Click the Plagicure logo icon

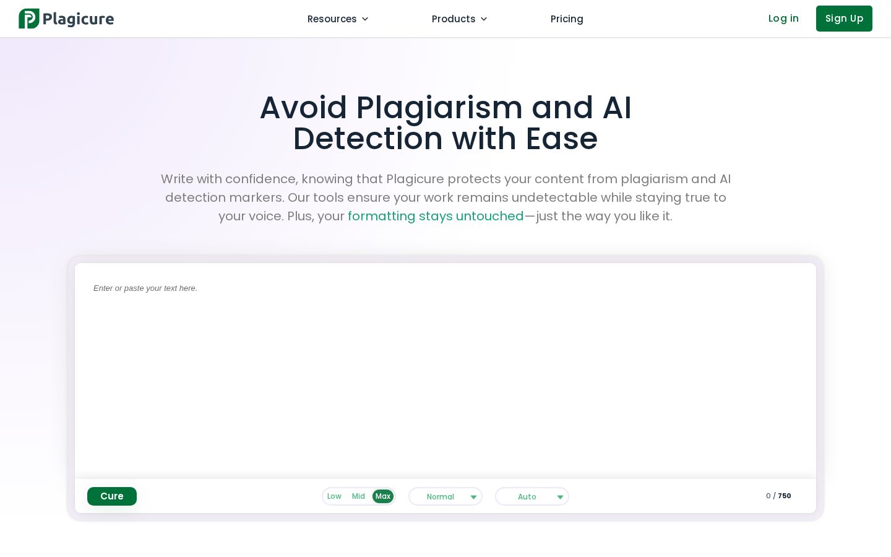pyautogui.click(x=29, y=19)
